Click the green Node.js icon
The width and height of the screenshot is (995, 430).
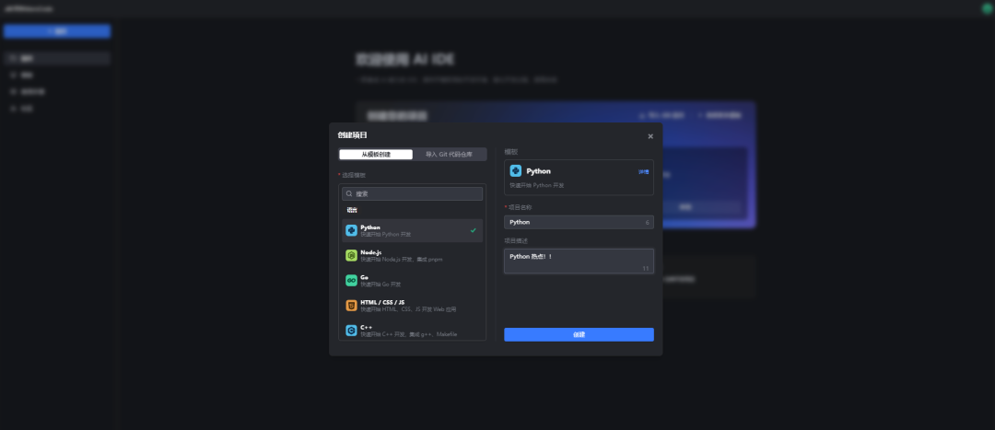click(351, 255)
